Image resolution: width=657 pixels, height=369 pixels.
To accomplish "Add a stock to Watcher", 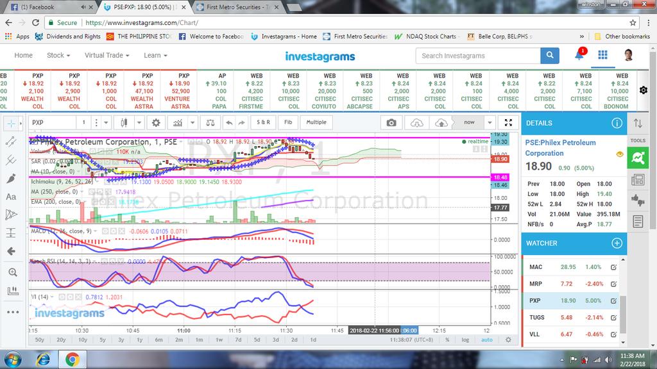I will (617, 243).
